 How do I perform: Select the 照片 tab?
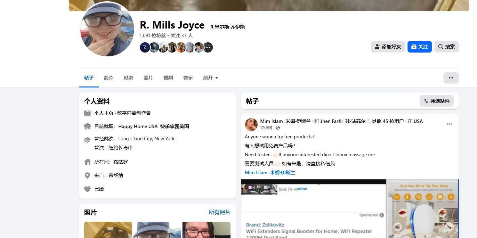(148, 78)
